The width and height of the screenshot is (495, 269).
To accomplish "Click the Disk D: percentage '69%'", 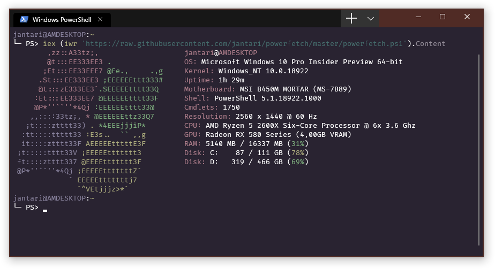I will [x=298, y=162].
